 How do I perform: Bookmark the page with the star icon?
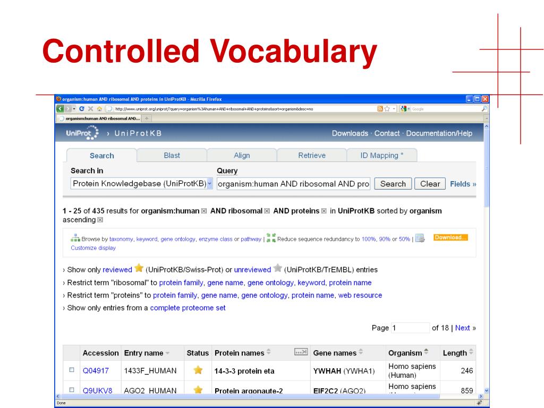pyautogui.click(x=387, y=109)
